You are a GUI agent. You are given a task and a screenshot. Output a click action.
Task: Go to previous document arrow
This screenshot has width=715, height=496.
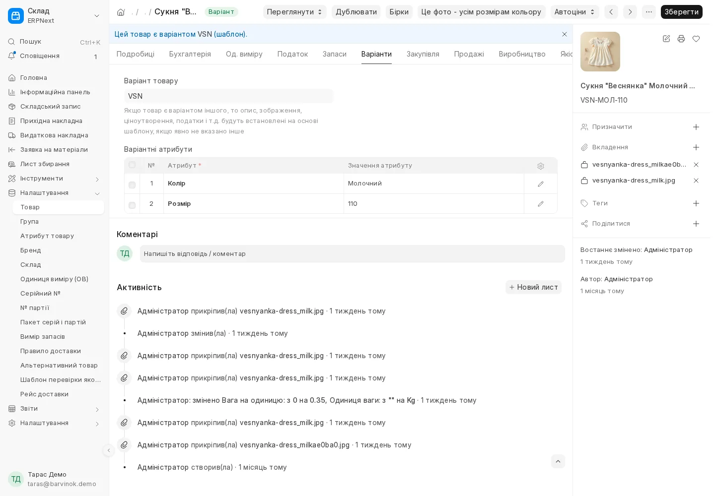(x=611, y=12)
